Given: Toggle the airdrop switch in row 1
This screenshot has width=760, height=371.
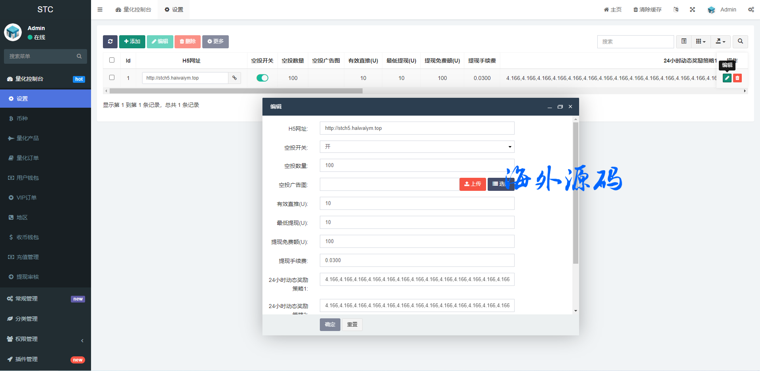Looking at the screenshot, I should point(262,78).
